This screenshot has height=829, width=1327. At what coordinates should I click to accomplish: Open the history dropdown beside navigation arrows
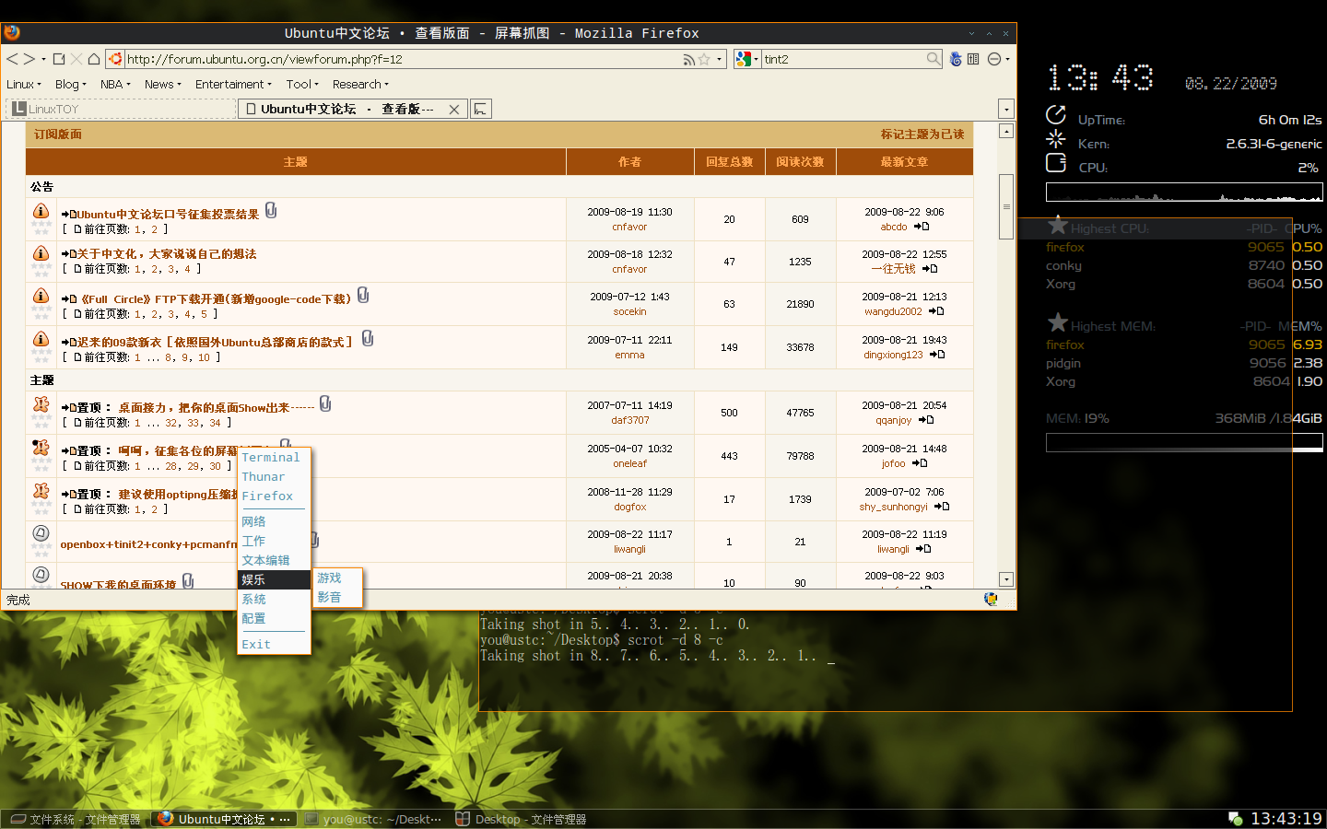[43, 60]
